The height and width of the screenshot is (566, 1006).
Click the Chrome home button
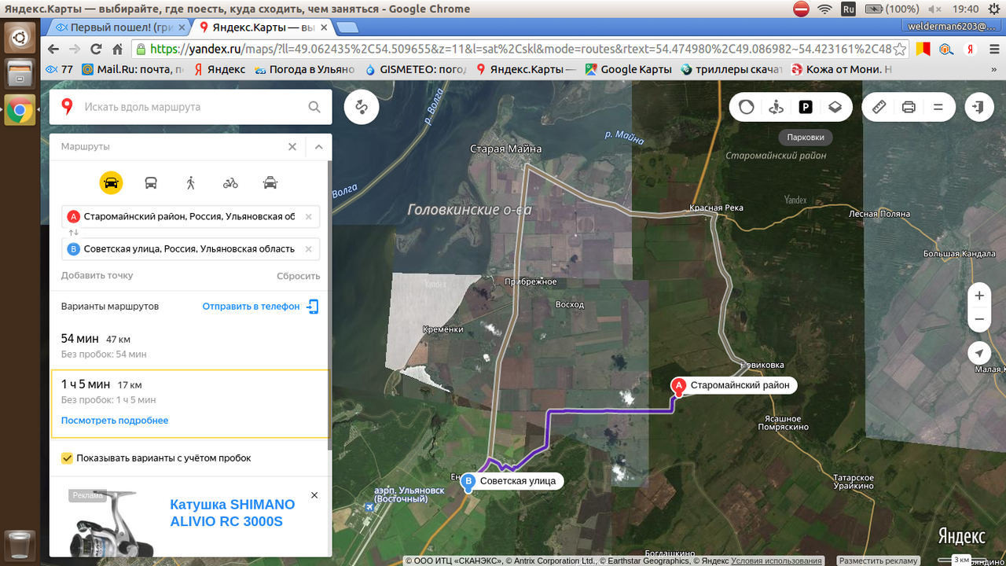(x=117, y=49)
